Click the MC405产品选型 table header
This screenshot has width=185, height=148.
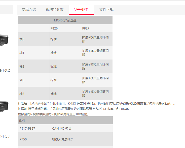point(65,20)
